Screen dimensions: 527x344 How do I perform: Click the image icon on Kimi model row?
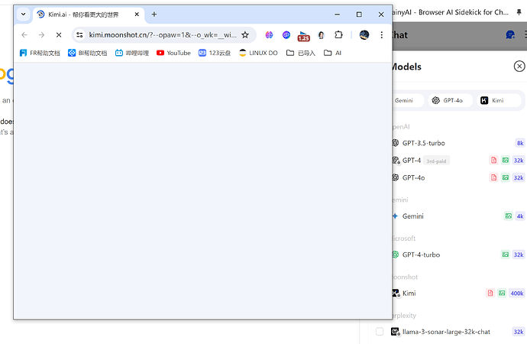click(x=502, y=294)
